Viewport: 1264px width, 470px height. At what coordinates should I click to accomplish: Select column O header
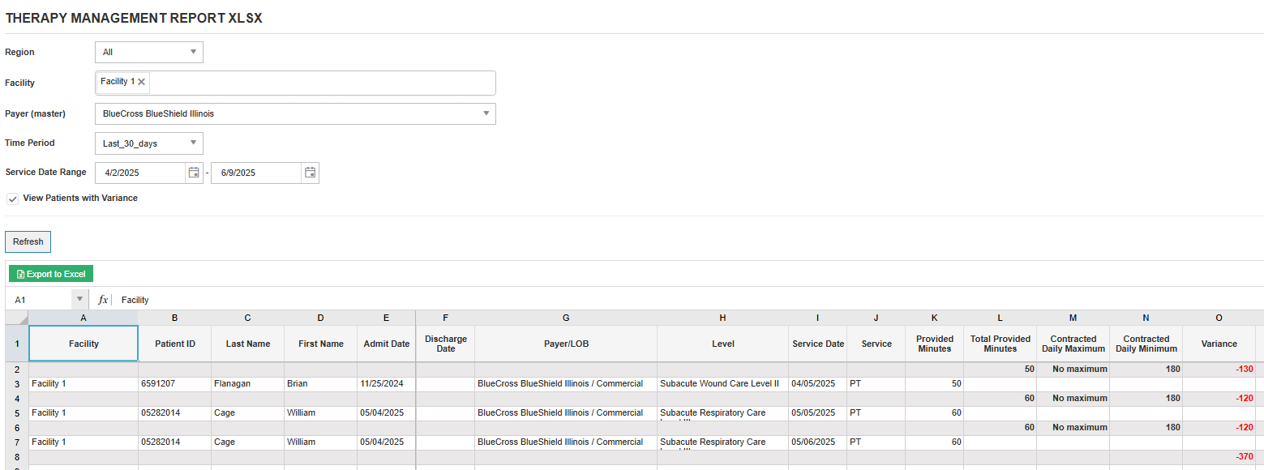click(x=1219, y=318)
